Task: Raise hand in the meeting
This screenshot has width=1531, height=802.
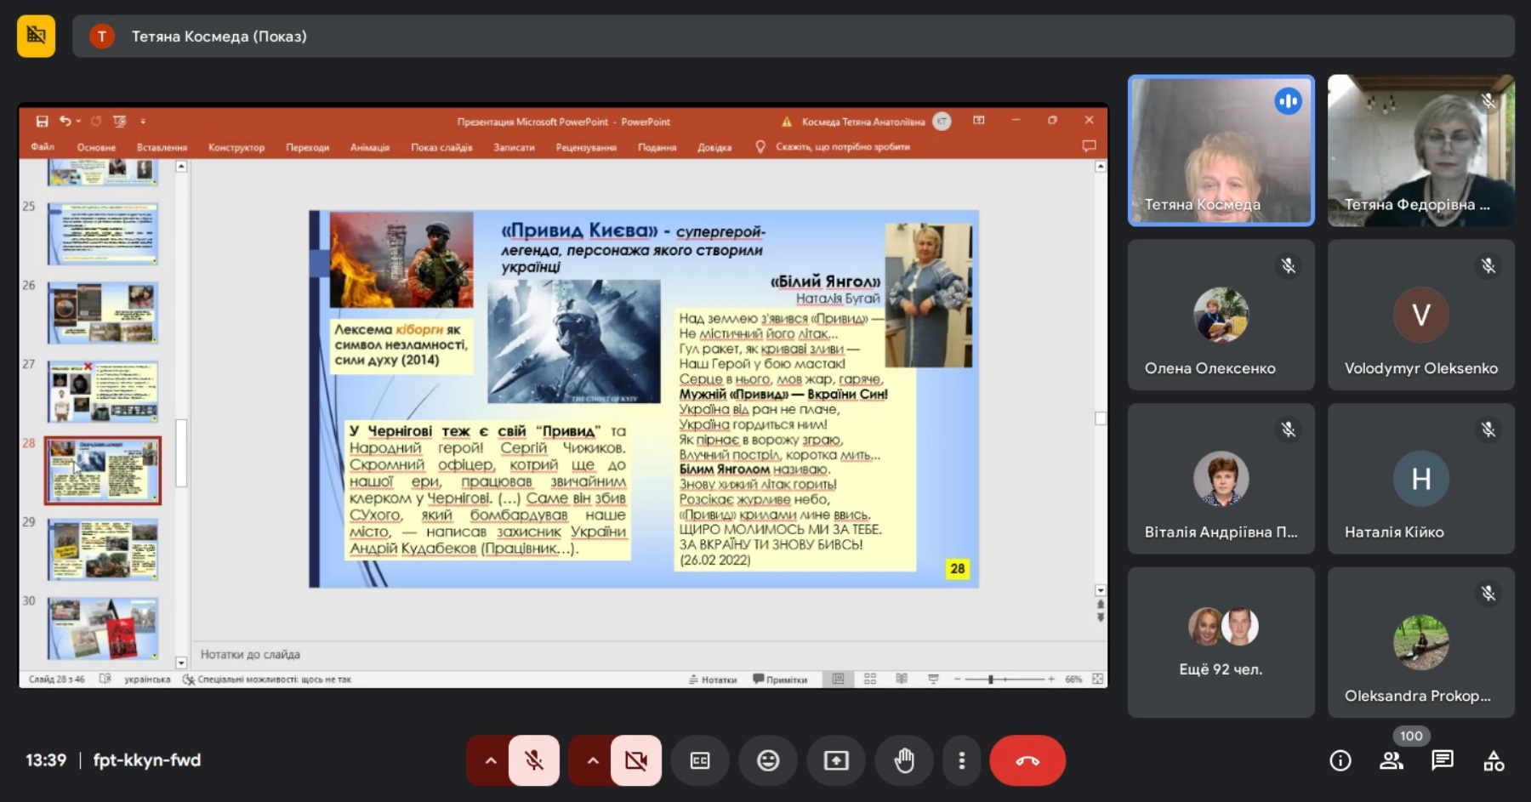Action: [x=904, y=760]
